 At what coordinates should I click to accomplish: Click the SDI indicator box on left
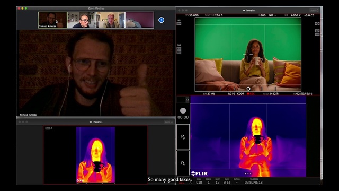coord(179,23)
